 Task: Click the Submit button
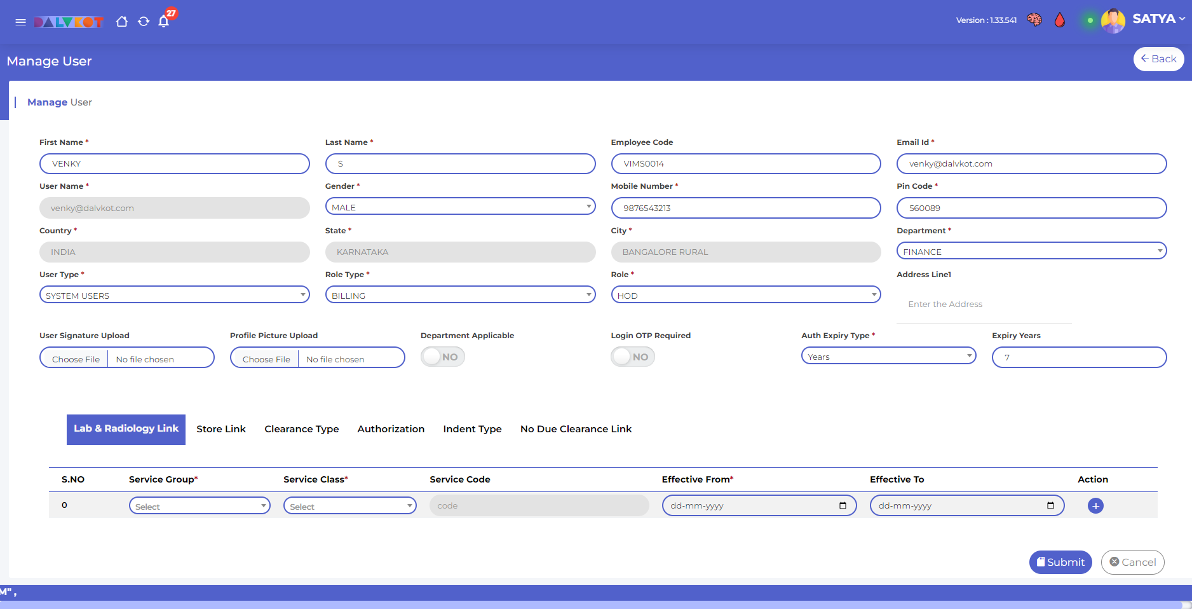[x=1060, y=562]
